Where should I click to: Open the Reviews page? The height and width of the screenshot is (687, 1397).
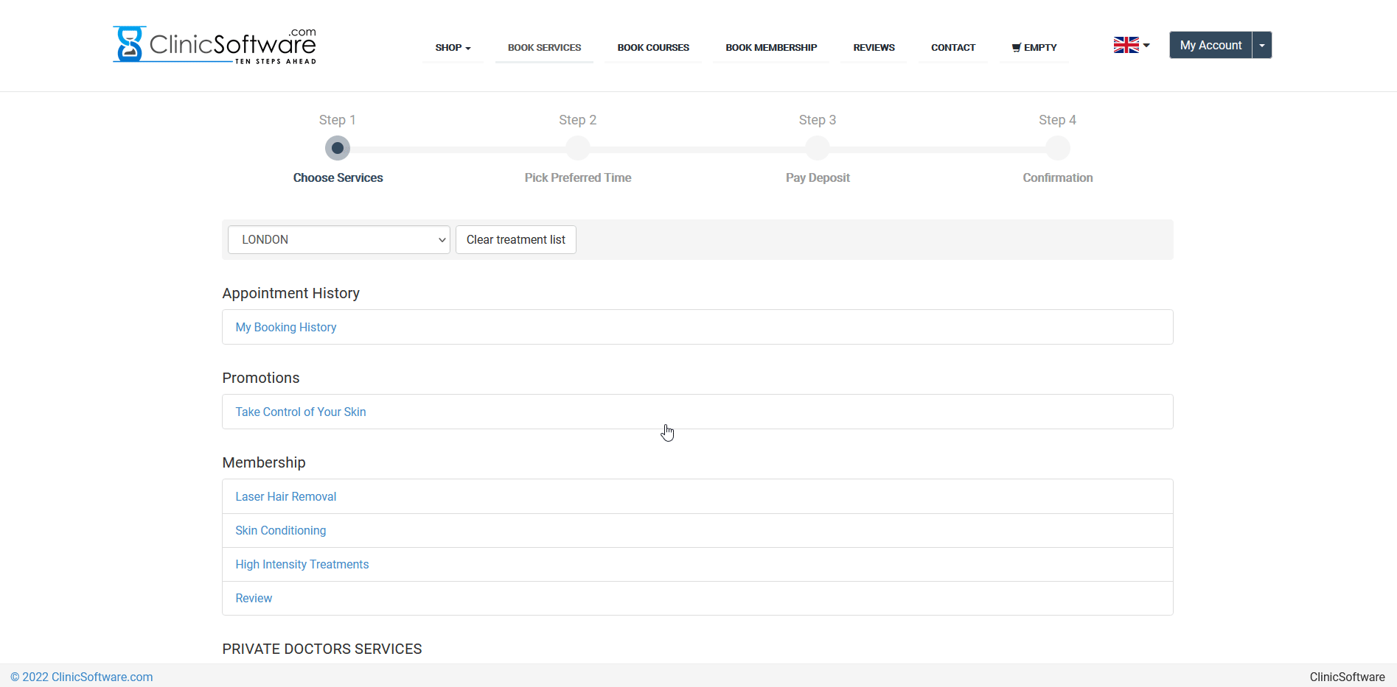[x=874, y=48]
